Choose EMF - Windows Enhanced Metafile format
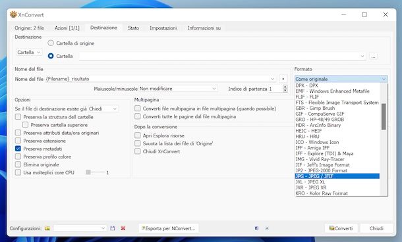402x242 pixels. pos(337,91)
